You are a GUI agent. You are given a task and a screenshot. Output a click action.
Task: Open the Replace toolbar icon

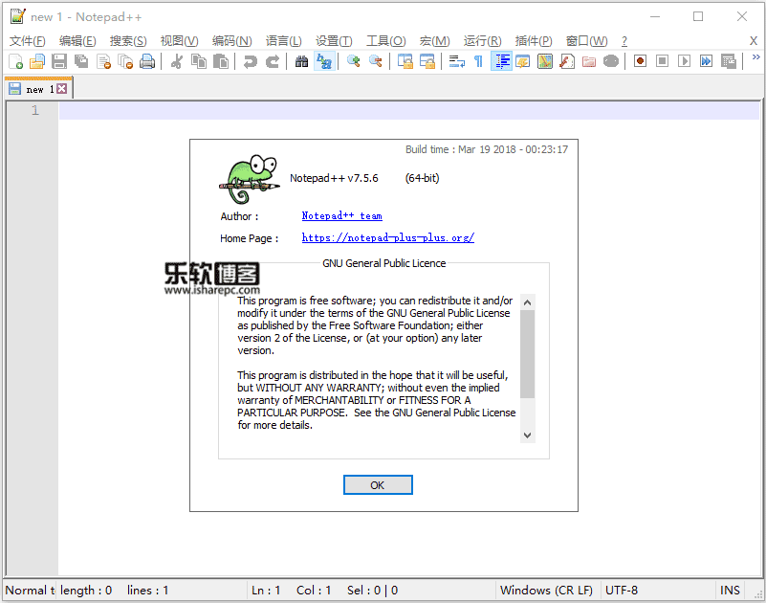(x=324, y=61)
